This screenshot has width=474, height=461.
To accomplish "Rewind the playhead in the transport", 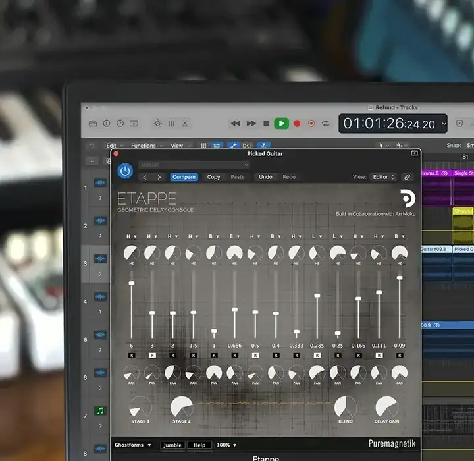I will click(235, 123).
